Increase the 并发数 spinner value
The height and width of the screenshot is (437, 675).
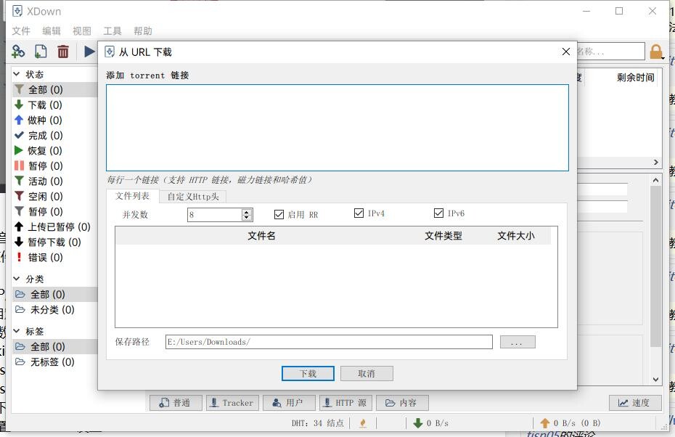pyautogui.click(x=247, y=211)
